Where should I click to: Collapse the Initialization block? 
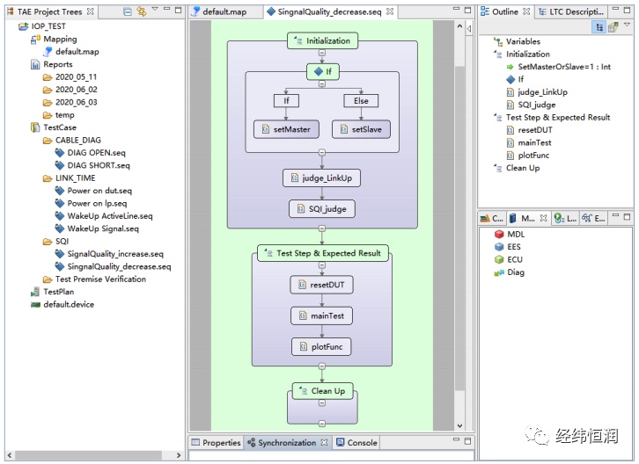pyautogui.click(x=322, y=53)
